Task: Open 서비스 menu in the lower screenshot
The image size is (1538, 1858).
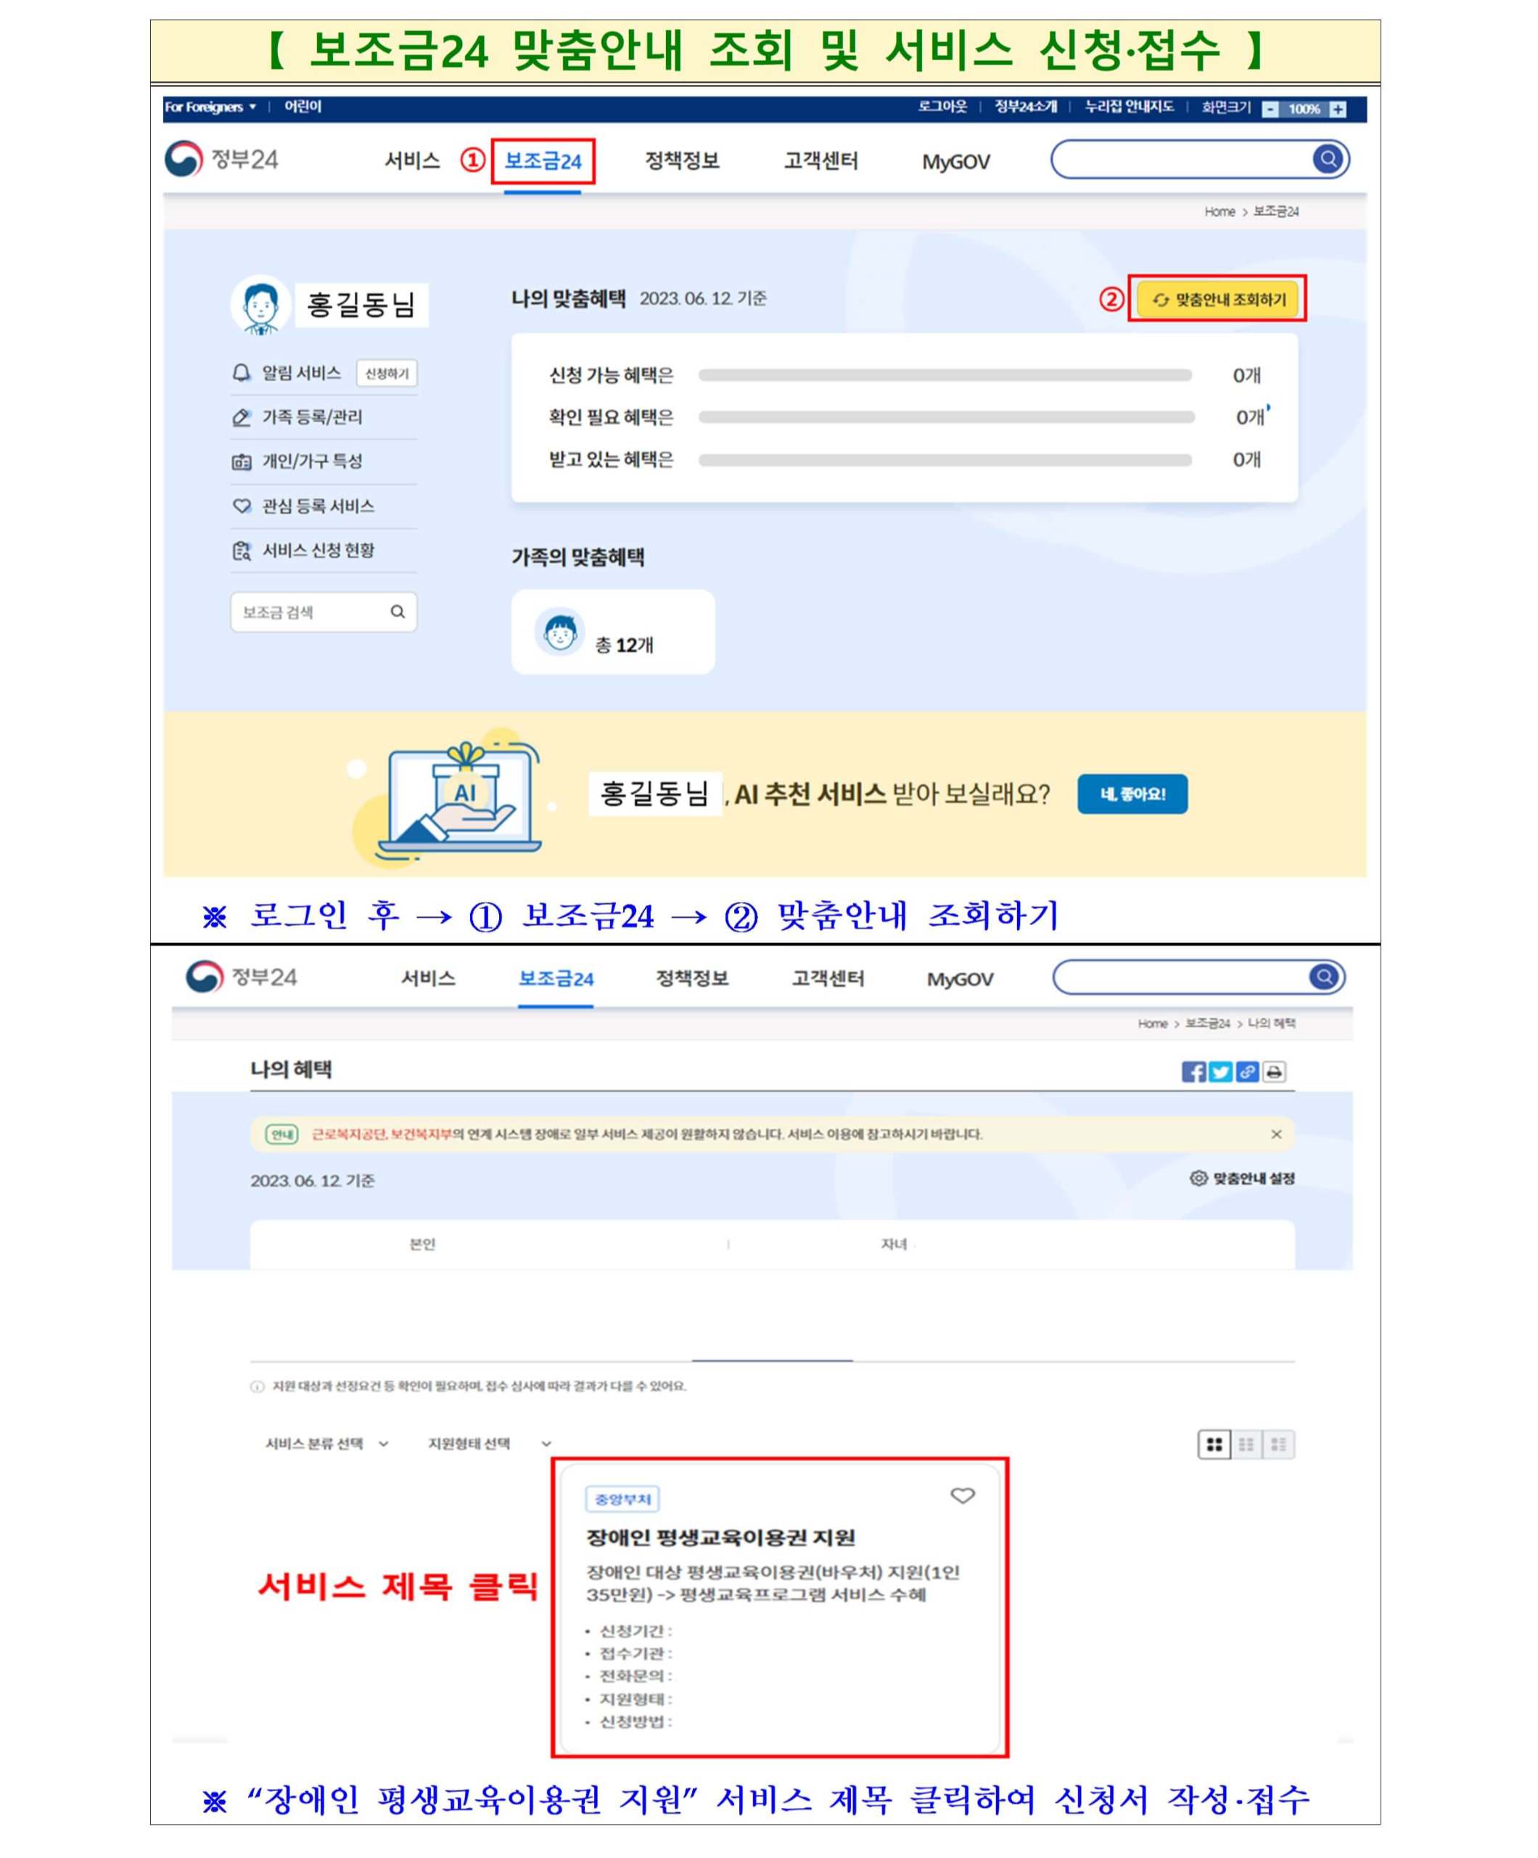Action: click(428, 978)
